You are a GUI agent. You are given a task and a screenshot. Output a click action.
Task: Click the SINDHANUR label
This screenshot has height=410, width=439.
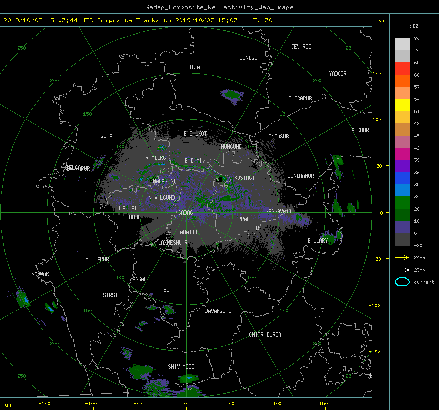coord(300,176)
